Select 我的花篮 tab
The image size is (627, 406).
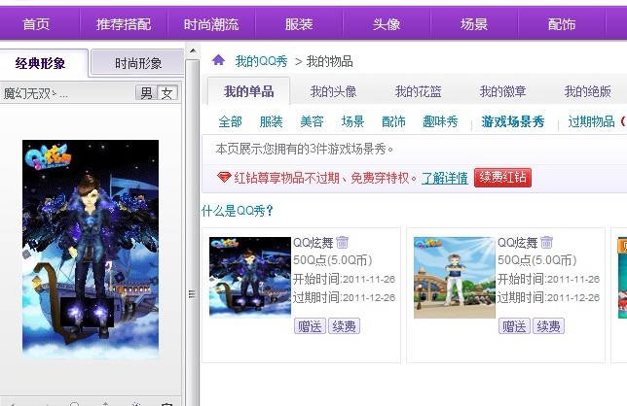[418, 91]
